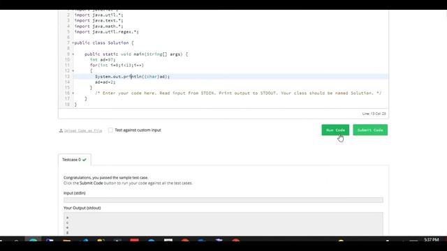This screenshot has width=447, height=251.
Task: Click line number 18 in the gutter
Action: (x=67, y=105)
